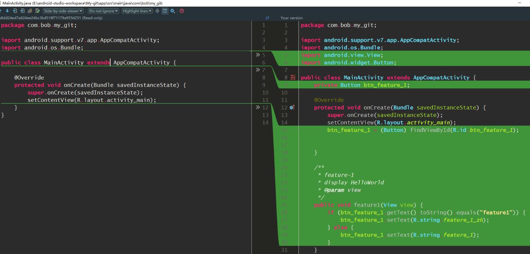530x254 pixels.
Task: Click the override marker at line 12
Action: [x=292, y=107]
